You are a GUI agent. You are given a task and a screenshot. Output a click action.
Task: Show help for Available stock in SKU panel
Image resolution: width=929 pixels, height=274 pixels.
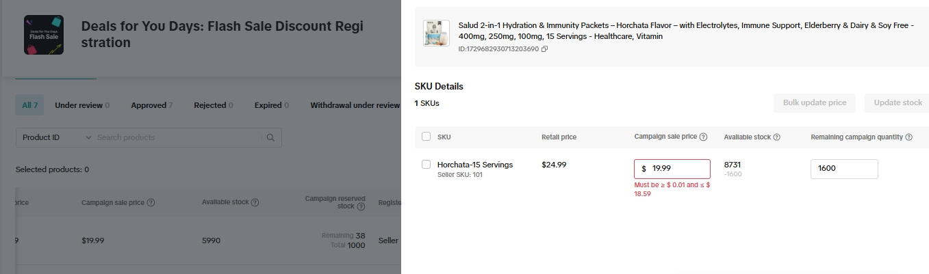point(777,137)
